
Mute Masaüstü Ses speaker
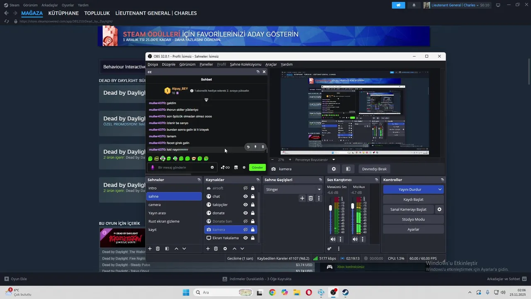pyautogui.click(x=333, y=239)
